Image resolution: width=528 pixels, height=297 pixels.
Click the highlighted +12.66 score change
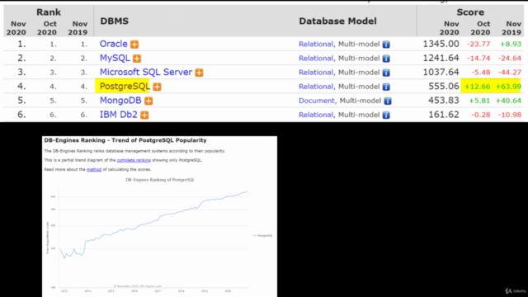click(477, 87)
